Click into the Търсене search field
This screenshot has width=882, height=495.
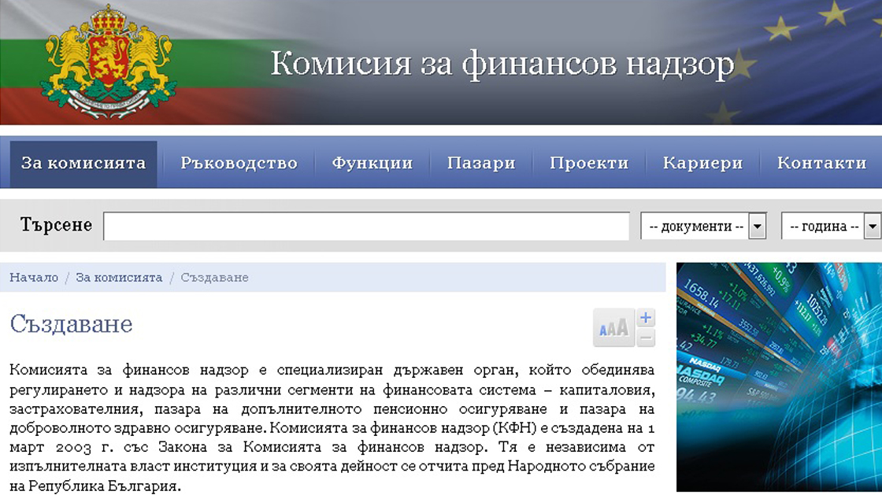(x=366, y=226)
